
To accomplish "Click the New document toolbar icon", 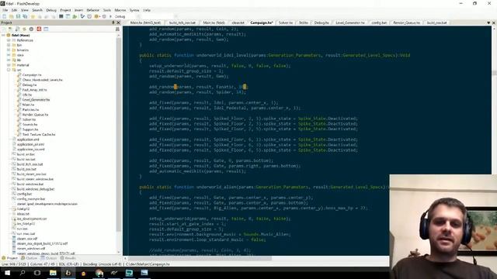I will click(x=5, y=16).
